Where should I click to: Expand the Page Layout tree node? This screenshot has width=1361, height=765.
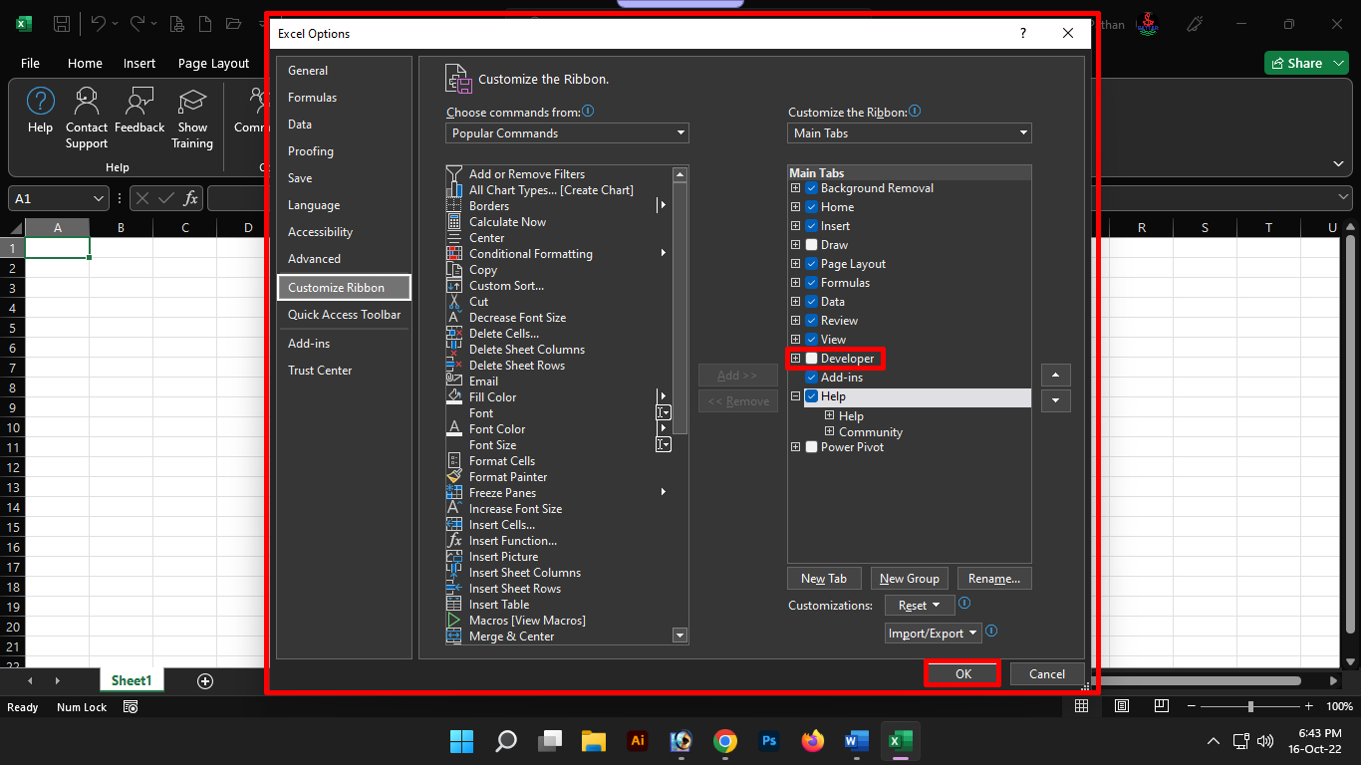tap(795, 264)
